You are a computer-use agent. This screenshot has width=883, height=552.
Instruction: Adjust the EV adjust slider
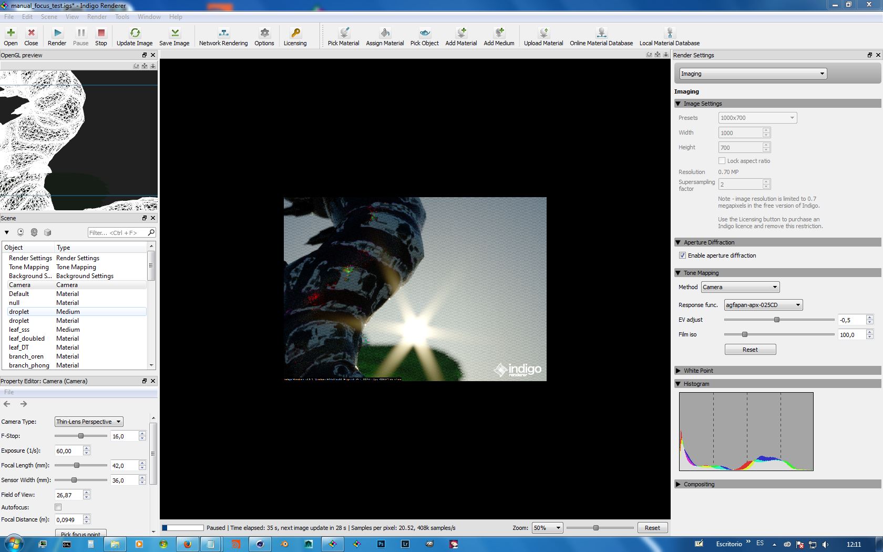tap(776, 320)
